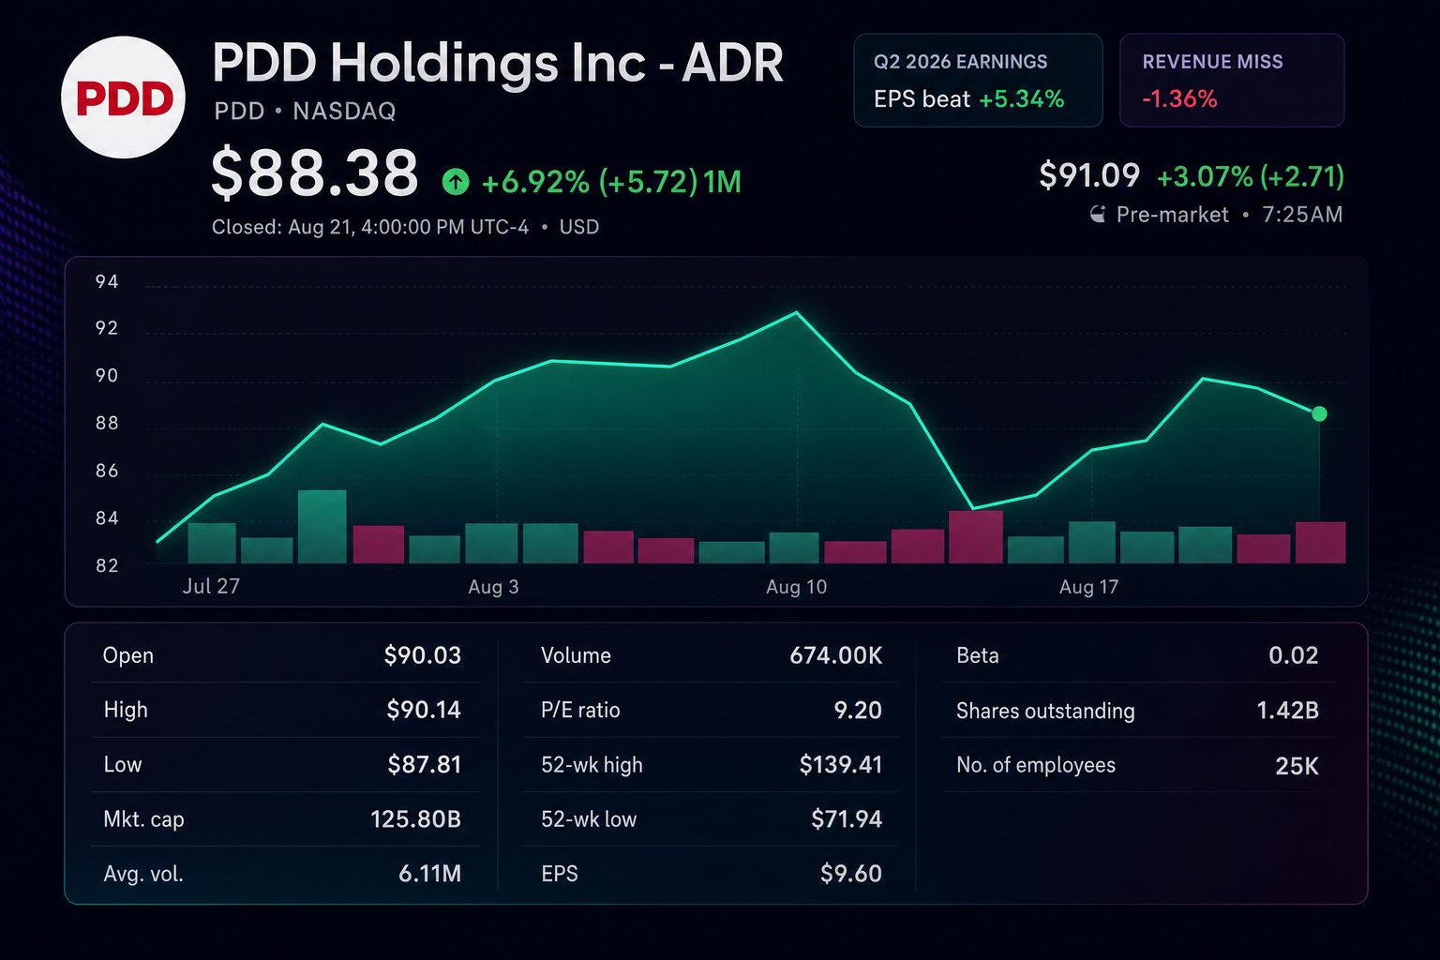The image size is (1440, 960).
Task: Click the green endpoint dot on the chart
Action: (1319, 413)
